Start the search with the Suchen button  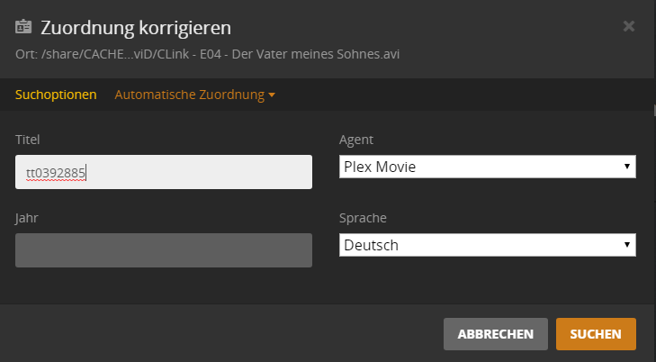click(596, 333)
